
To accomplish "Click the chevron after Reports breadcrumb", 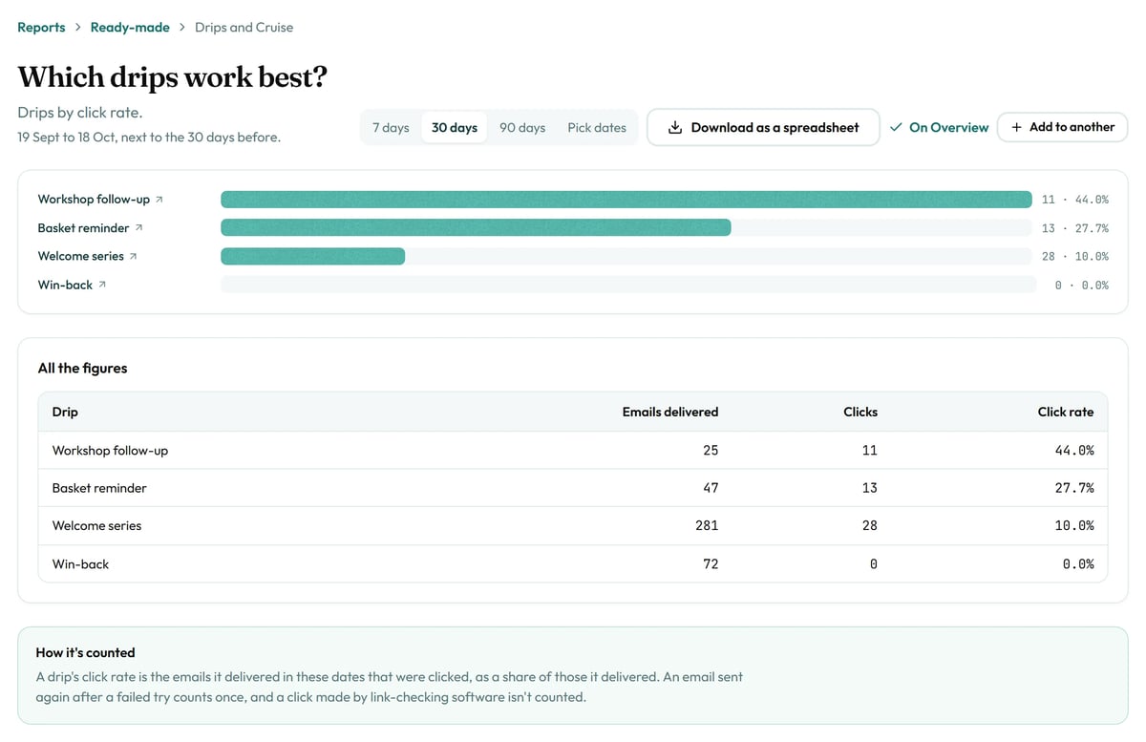I will point(78,28).
